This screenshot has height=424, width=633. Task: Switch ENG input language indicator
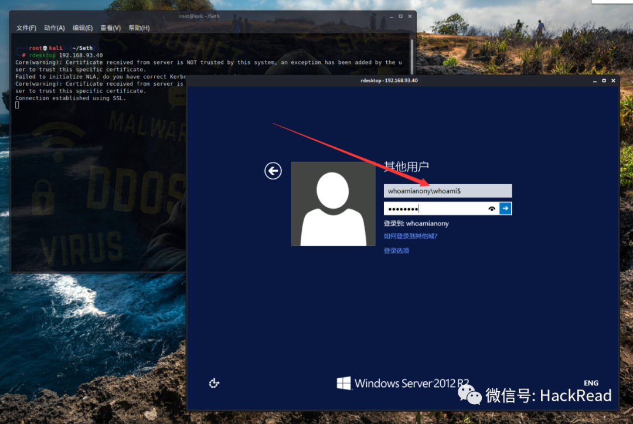click(x=591, y=383)
